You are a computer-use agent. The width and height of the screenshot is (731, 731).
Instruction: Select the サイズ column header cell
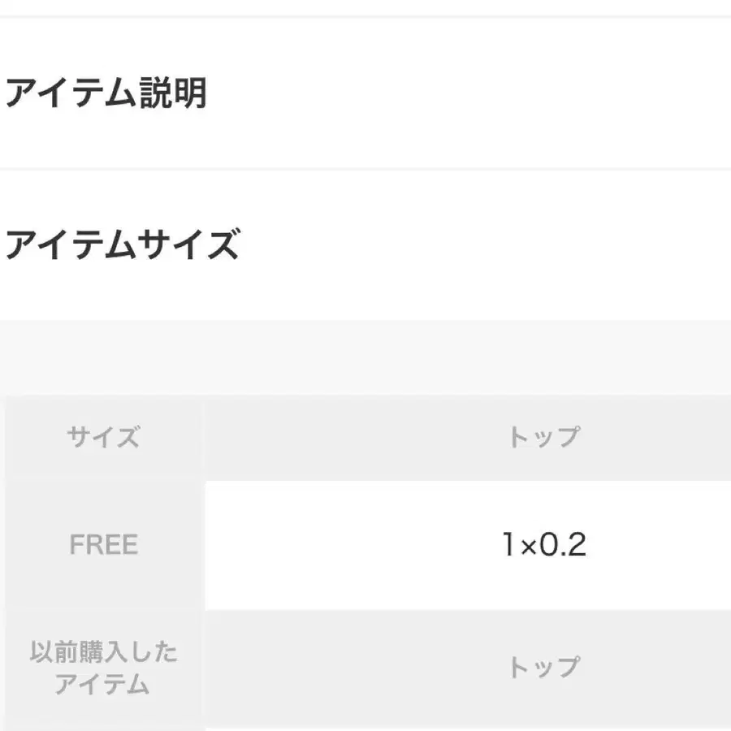(x=103, y=437)
